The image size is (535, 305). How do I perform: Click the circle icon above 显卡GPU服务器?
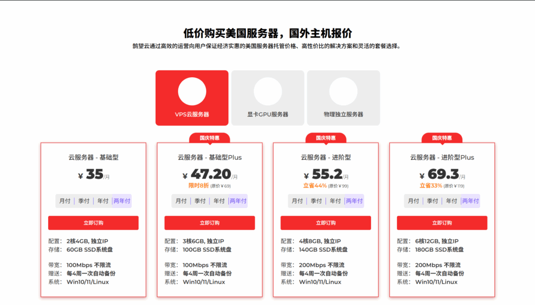tap(267, 91)
